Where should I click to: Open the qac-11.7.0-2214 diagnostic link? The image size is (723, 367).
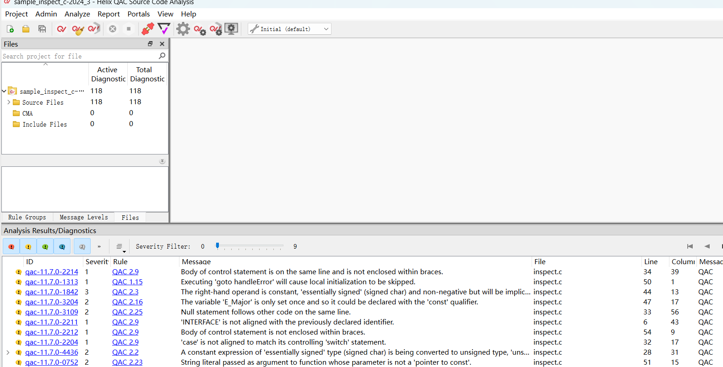click(x=51, y=272)
